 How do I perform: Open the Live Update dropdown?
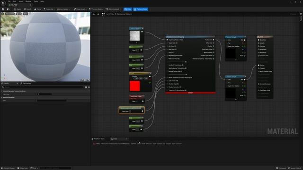[63, 9]
